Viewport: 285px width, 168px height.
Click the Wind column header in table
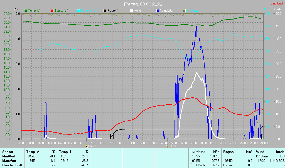point(260,152)
